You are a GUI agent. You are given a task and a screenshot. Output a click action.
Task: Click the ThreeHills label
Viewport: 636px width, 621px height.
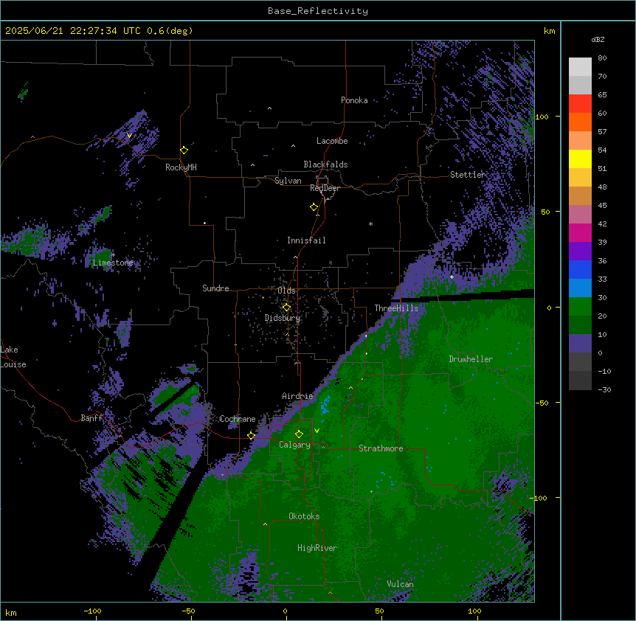(x=396, y=308)
